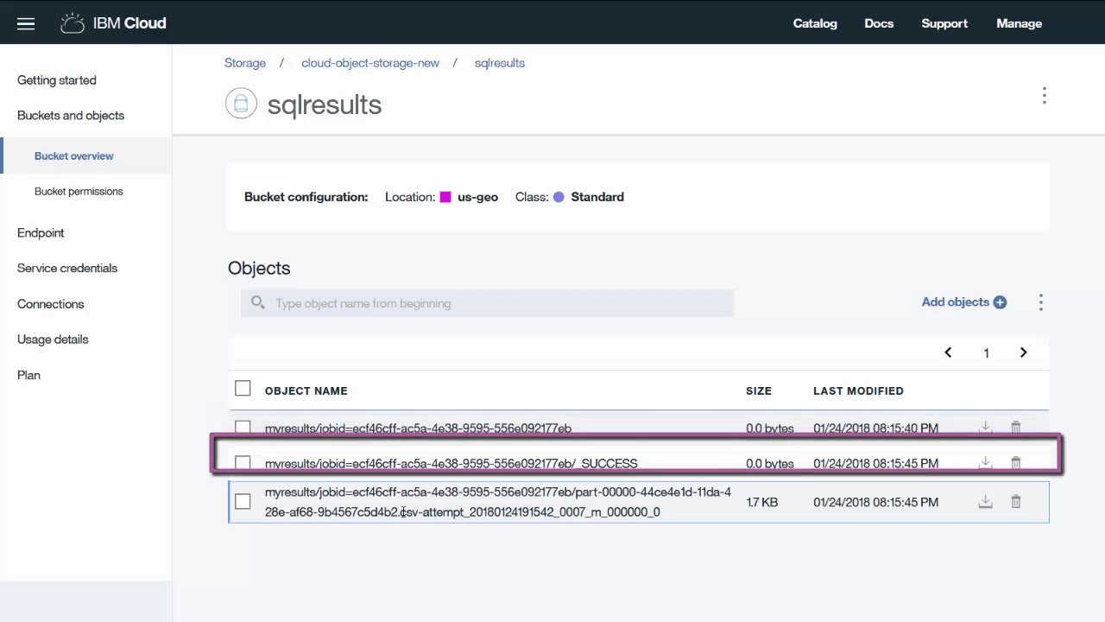Toggle the select-all objects checkbox
Viewport: 1105px width, 622px height.
tap(243, 389)
